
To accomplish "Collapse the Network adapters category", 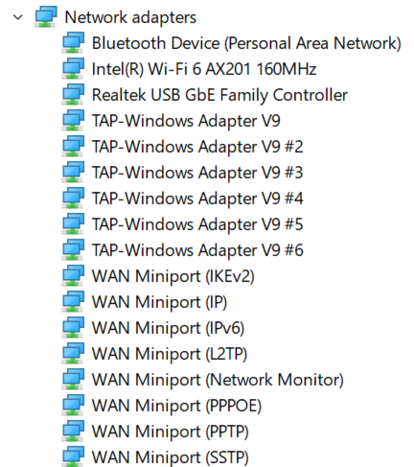I will pos(18,17).
